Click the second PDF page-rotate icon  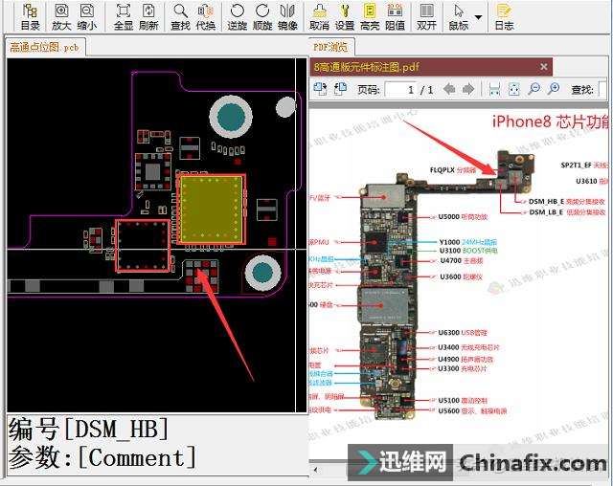click(340, 89)
